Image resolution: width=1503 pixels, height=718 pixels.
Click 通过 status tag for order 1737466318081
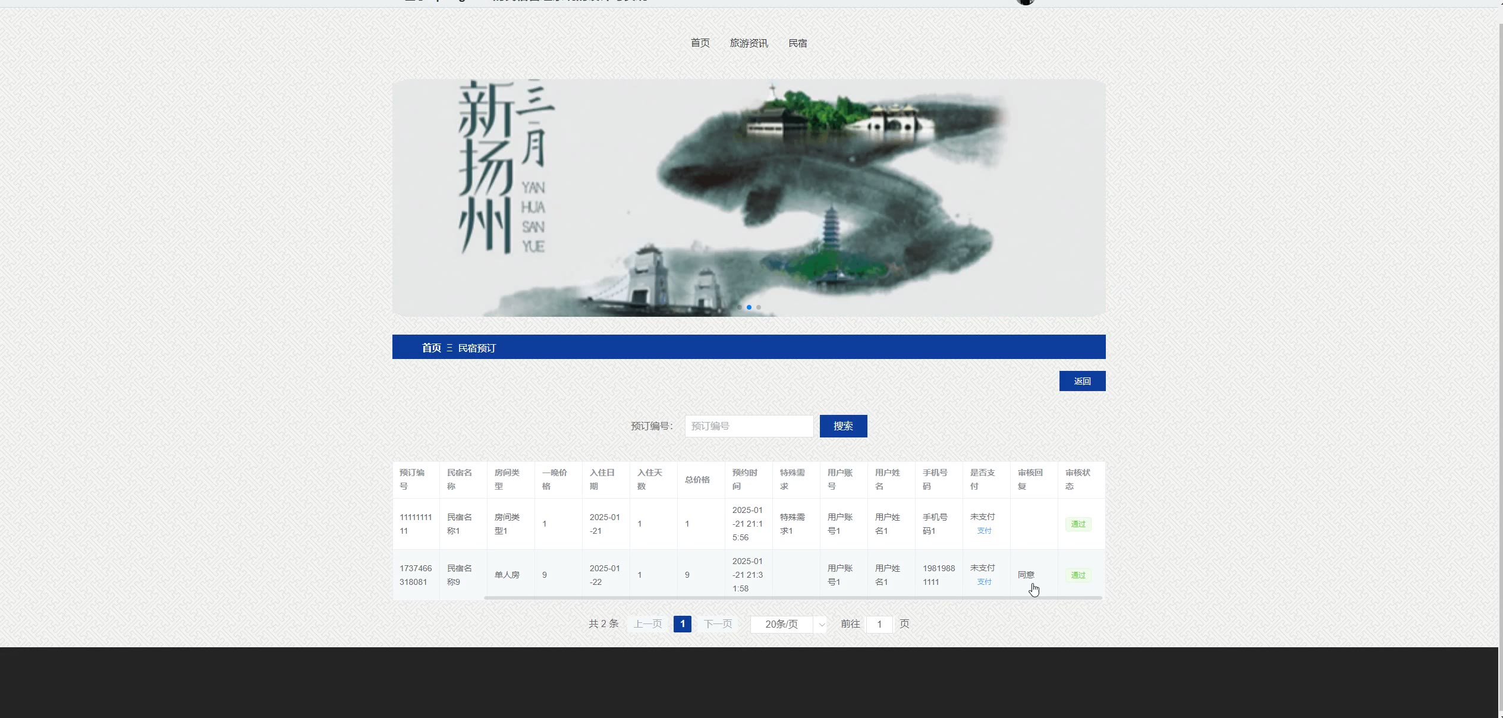point(1077,575)
